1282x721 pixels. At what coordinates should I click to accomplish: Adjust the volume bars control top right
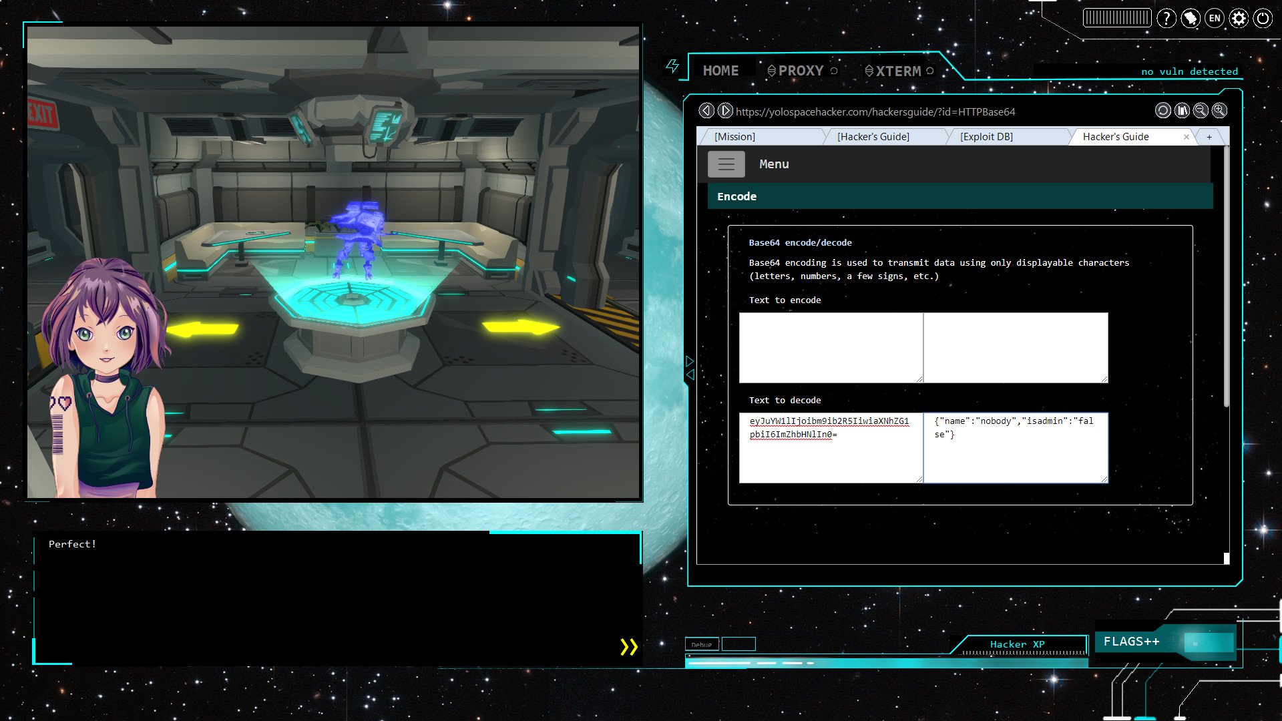[x=1117, y=17]
